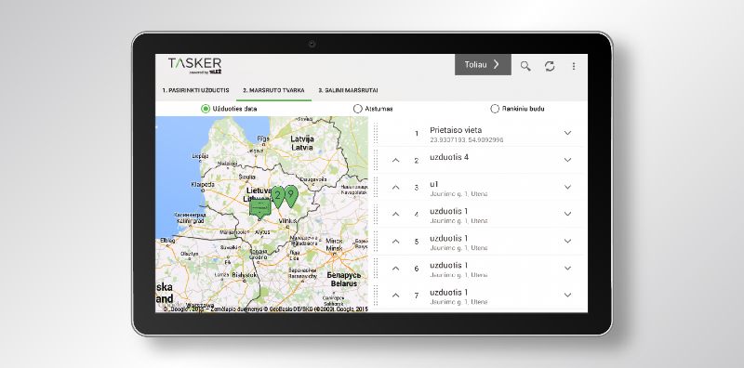Image resolution: width=744 pixels, height=368 pixels.
Task: Click the drag handle of uzduotis 4 row
Action: 376,160
